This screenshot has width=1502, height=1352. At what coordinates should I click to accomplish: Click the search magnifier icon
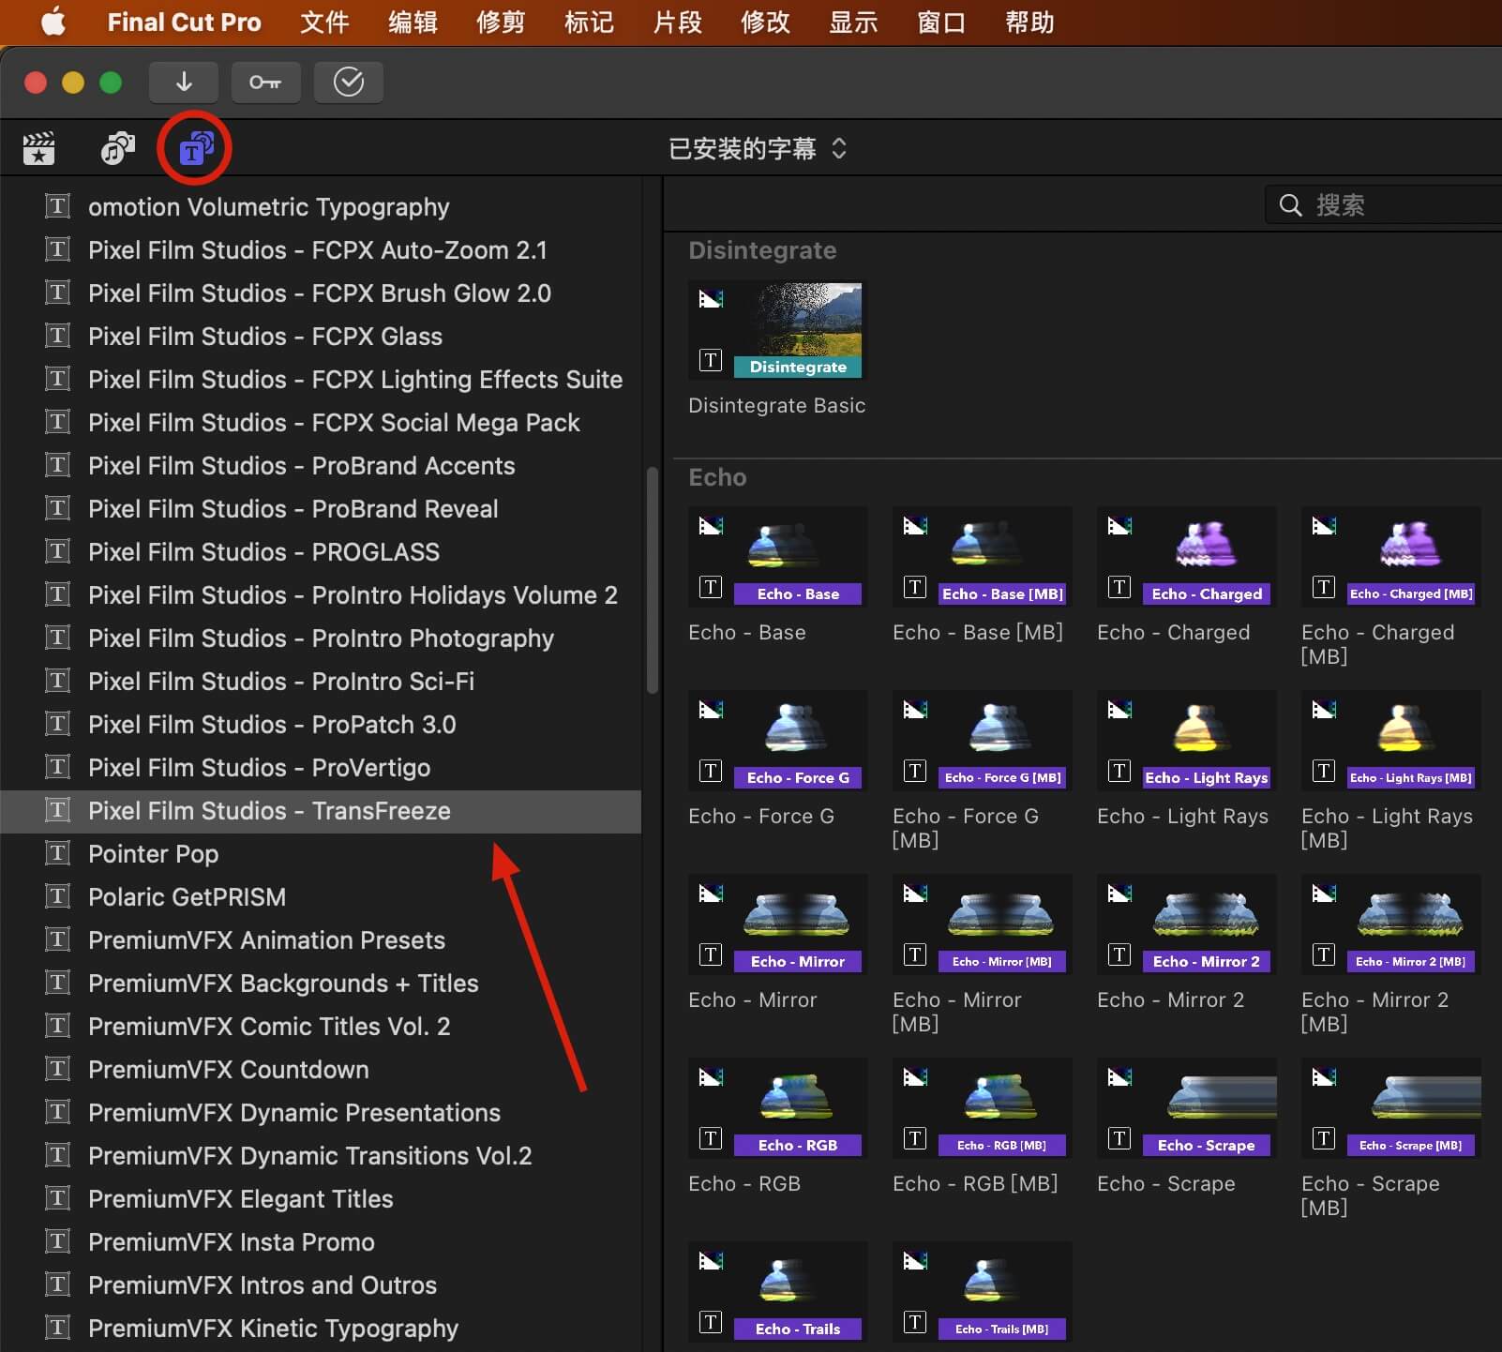tap(1290, 205)
